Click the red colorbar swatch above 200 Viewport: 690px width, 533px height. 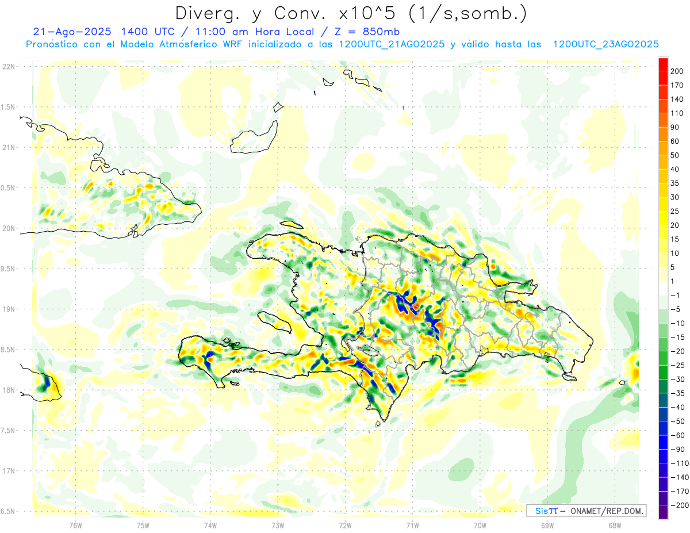pos(663,63)
